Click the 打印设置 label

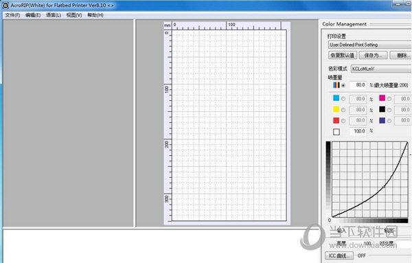point(336,36)
